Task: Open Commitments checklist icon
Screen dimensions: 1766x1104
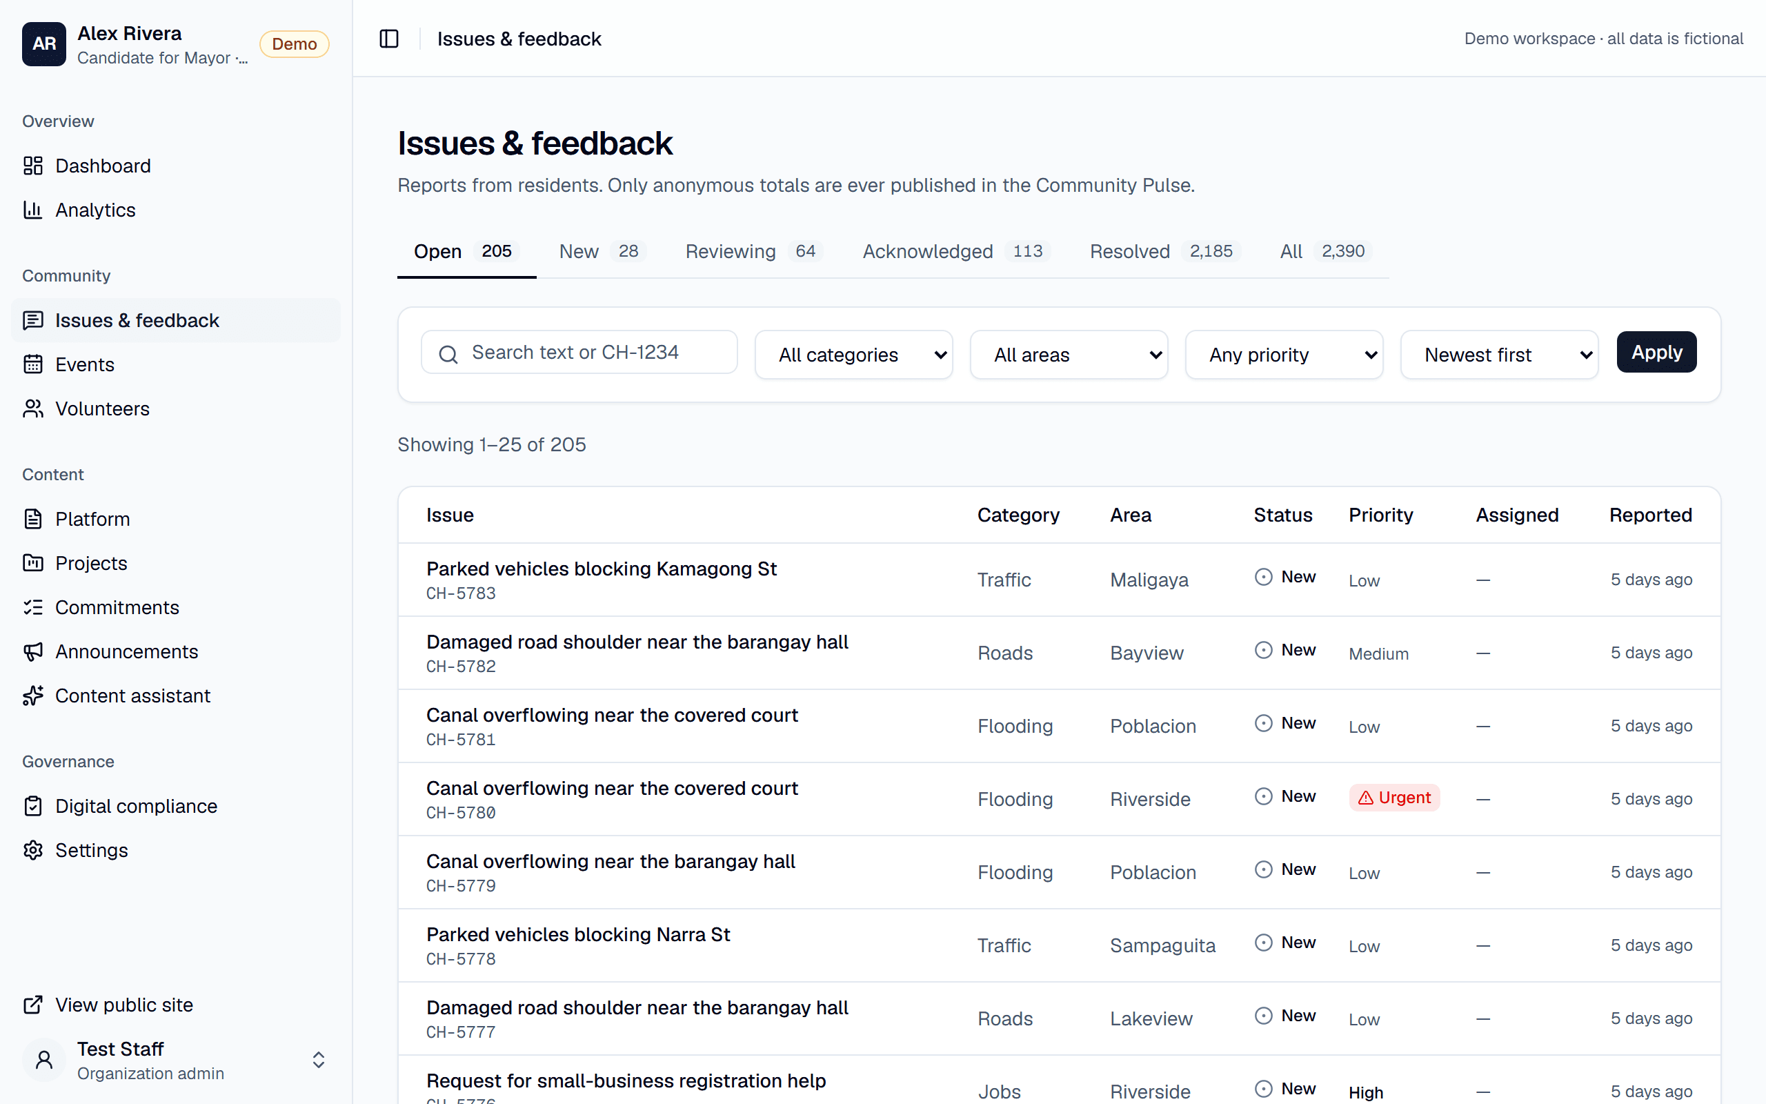Action: point(33,607)
